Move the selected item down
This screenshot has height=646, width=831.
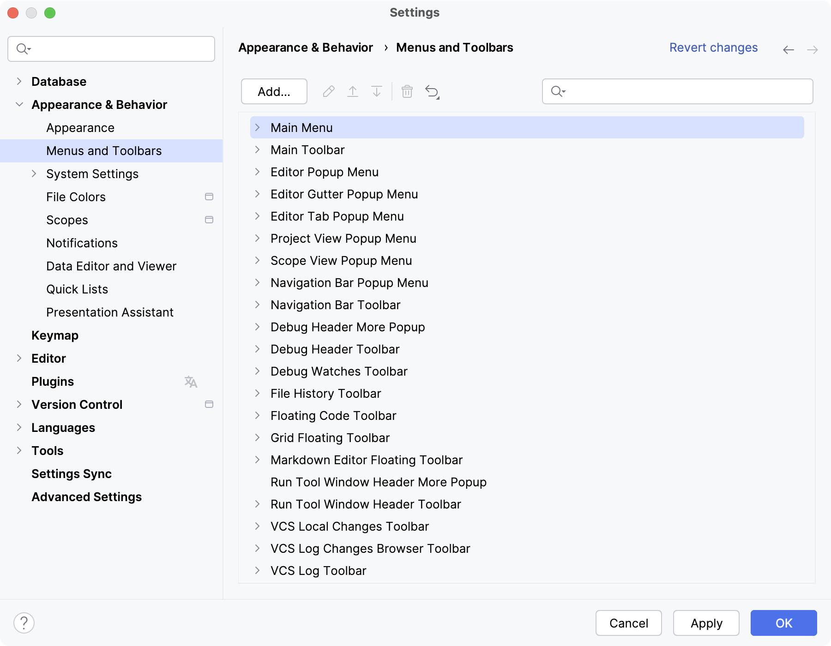coord(377,91)
